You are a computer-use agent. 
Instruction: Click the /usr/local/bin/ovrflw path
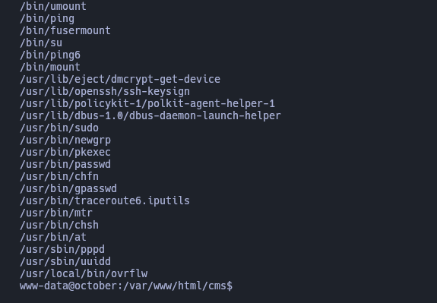tap(84, 273)
